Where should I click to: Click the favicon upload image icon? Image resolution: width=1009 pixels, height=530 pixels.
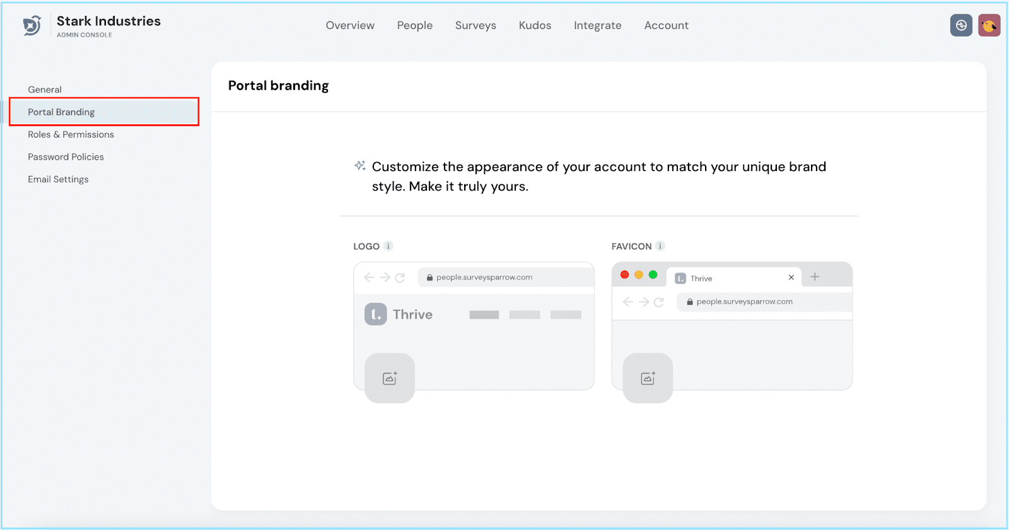tap(648, 378)
